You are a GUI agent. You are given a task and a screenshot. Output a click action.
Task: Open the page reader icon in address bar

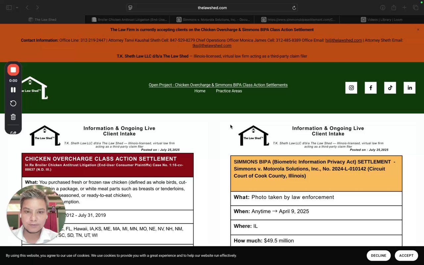tap(130, 8)
